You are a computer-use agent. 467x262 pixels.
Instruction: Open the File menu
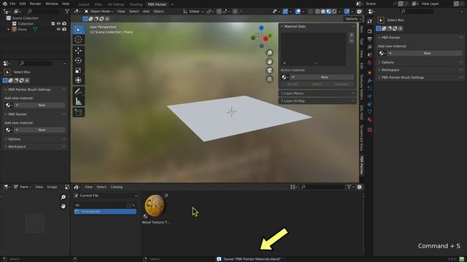[x=12, y=4]
